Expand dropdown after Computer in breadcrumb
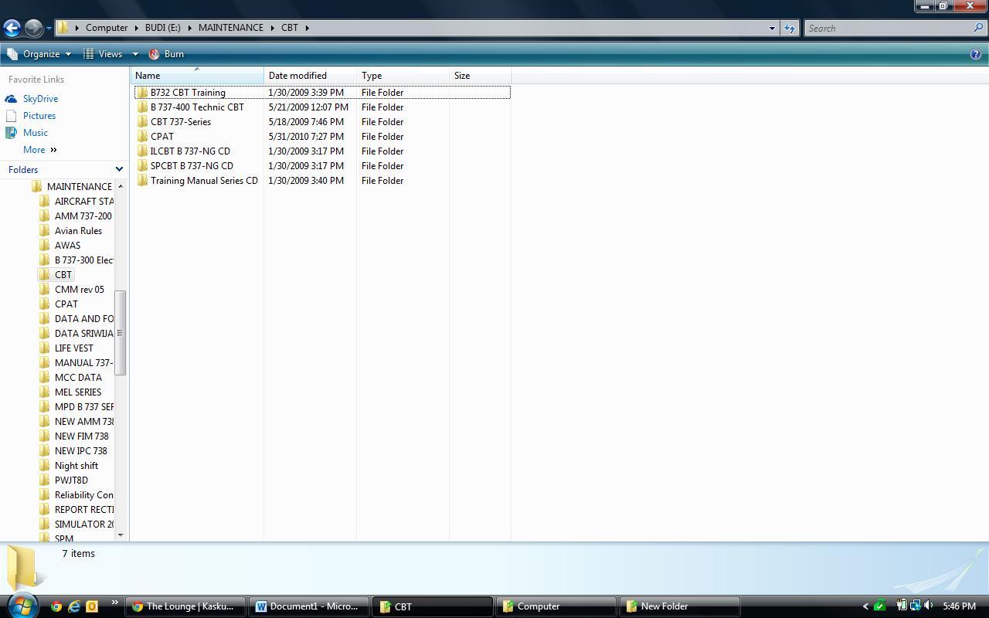This screenshot has width=989, height=618. 136,28
